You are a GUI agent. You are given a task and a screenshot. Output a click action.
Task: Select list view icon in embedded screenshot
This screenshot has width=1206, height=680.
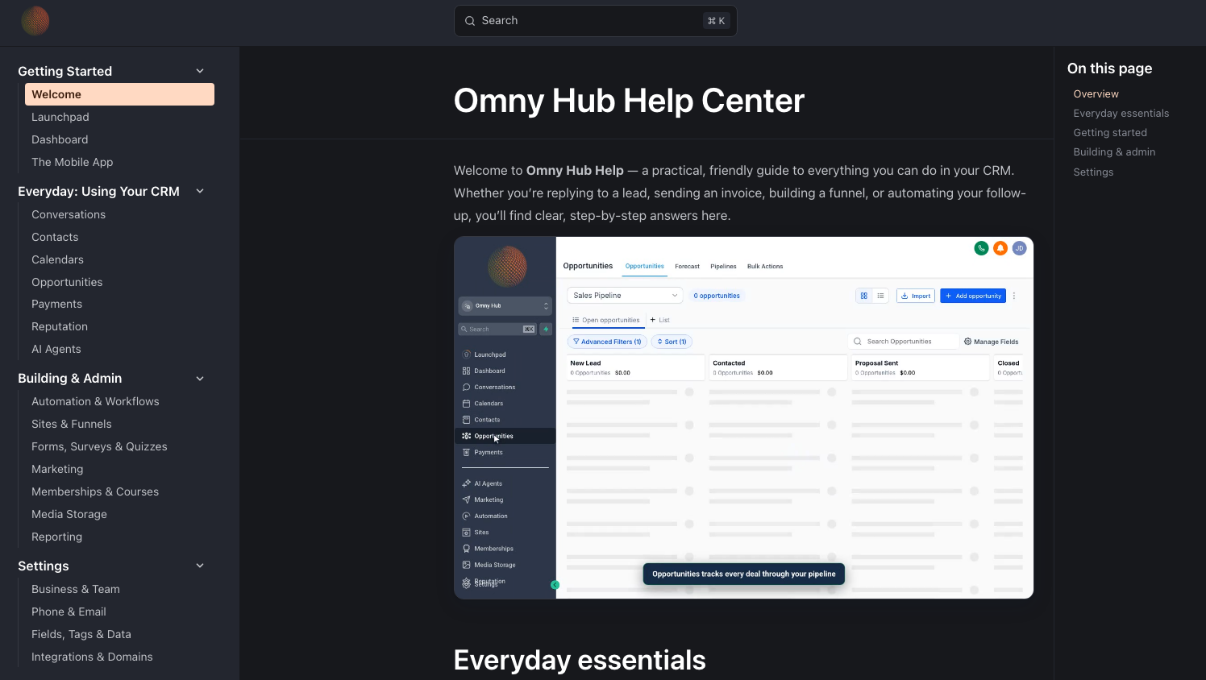(880, 296)
